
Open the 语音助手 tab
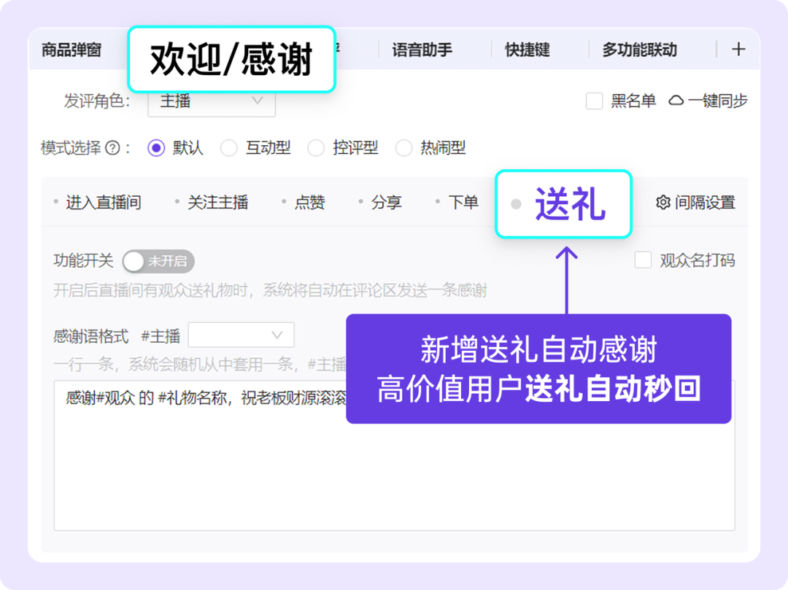[x=422, y=50]
